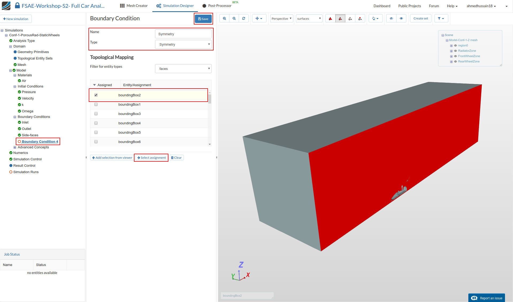The height and width of the screenshot is (302, 513).
Task: Uncheck the boundingBox2 checkbox
Action: [96, 95]
